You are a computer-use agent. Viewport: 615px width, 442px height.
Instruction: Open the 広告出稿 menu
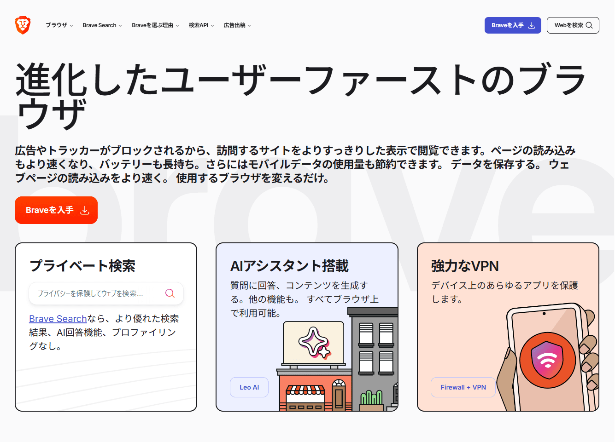[x=237, y=25]
